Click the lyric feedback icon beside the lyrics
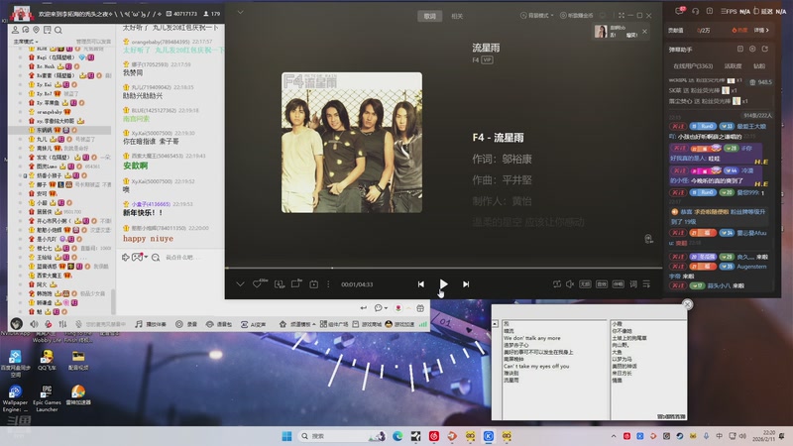This screenshot has height=446, width=793. (648, 239)
